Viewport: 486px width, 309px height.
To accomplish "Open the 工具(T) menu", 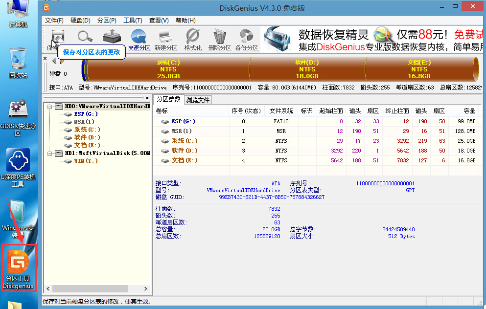I will pos(133,21).
